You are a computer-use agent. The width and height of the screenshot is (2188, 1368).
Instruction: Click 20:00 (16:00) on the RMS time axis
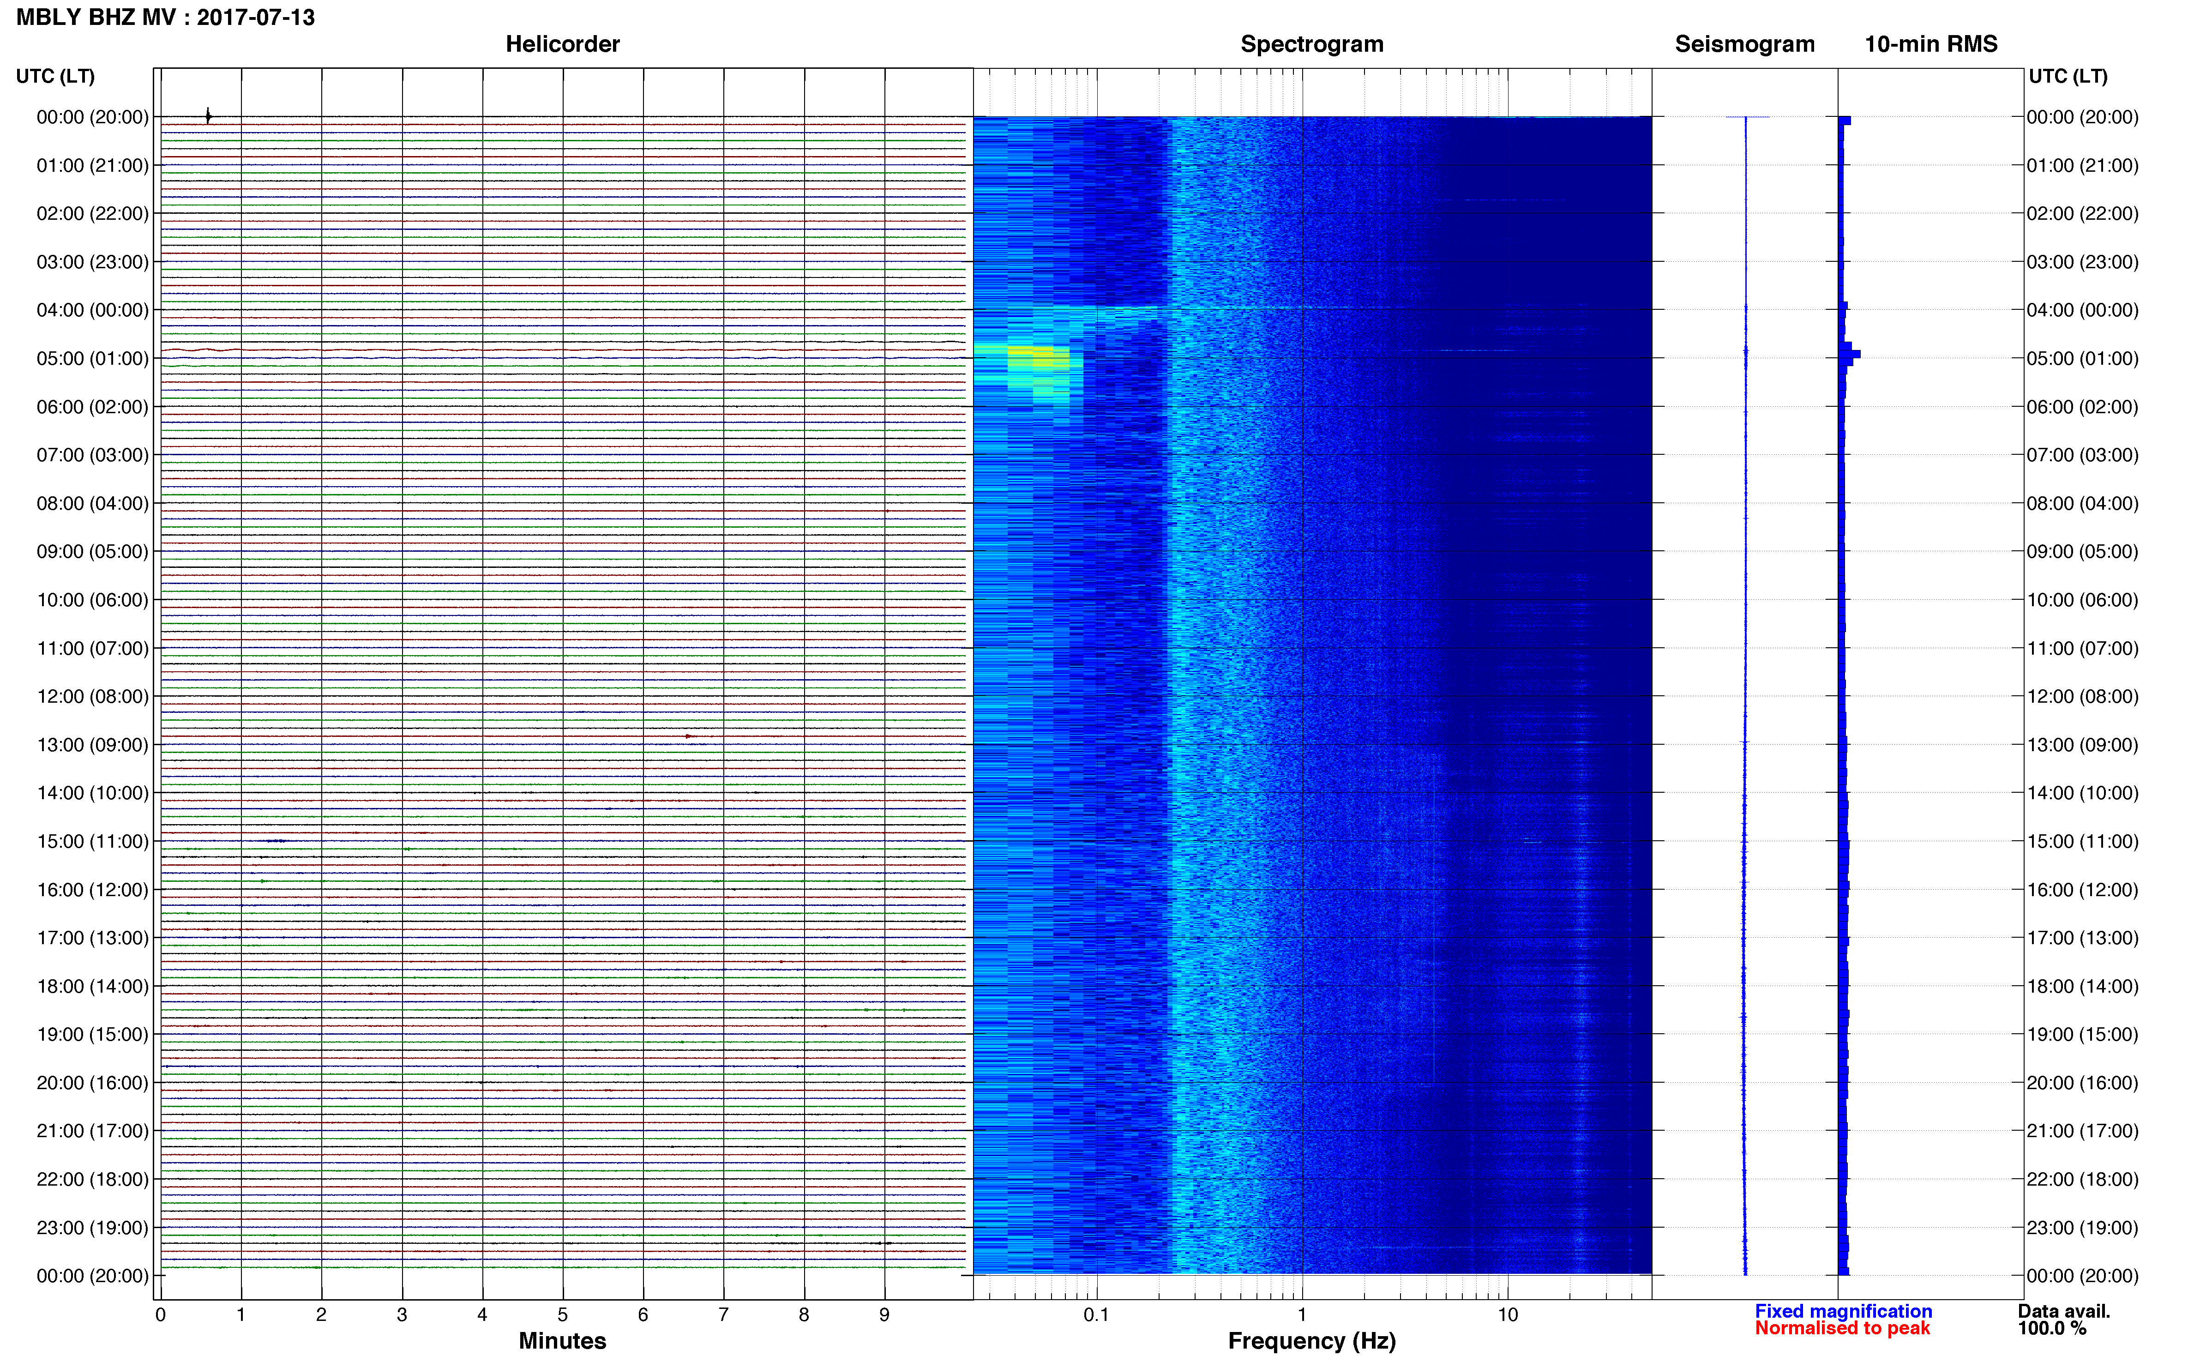[2082, 1083]
